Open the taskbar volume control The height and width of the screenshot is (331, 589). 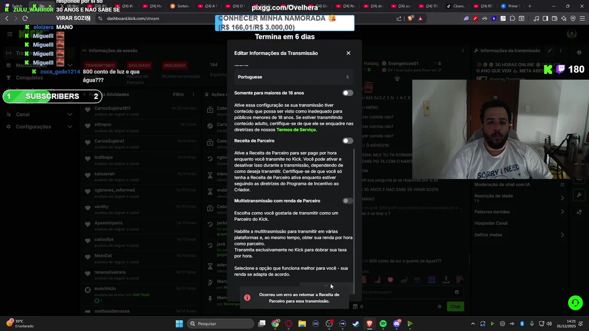tap(549, 324)
